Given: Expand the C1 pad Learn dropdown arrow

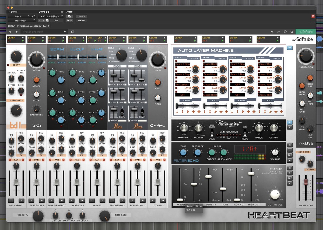Looking at the screenshot, I should click(23, 38).
